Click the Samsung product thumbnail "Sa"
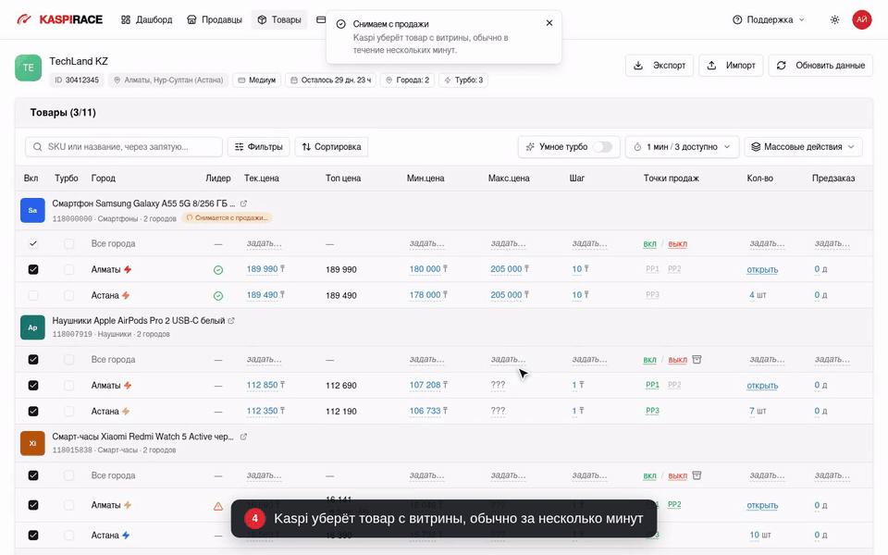This screenshot has width=888, height=555. (x=33, y=211)
